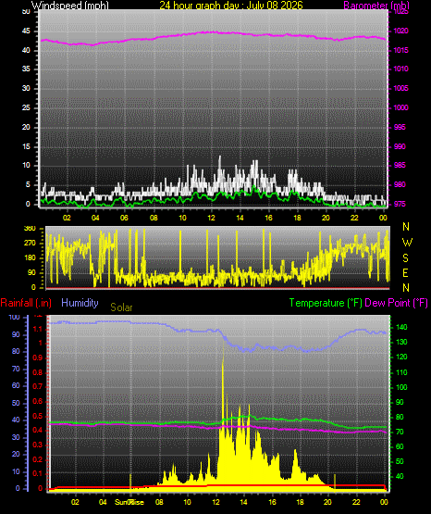Click the 140 value on the temperature axis
This screenshot has height=514, width=431.
[x=401, y=328]
